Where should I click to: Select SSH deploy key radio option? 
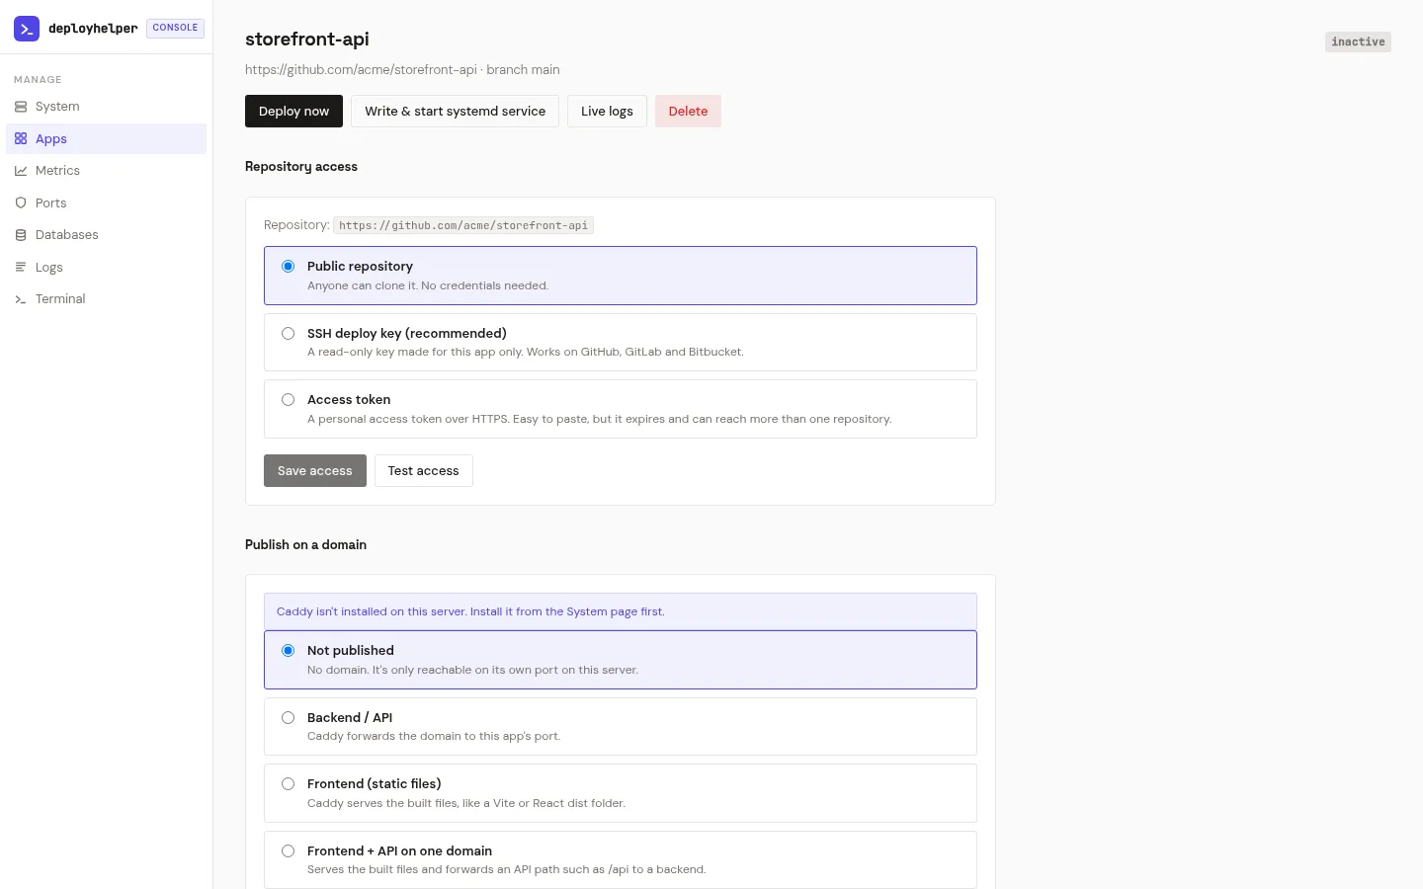click(289, 334)
